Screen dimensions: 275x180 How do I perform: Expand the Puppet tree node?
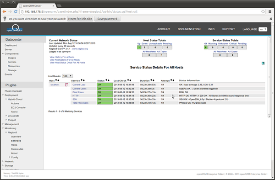coord(6,120)
